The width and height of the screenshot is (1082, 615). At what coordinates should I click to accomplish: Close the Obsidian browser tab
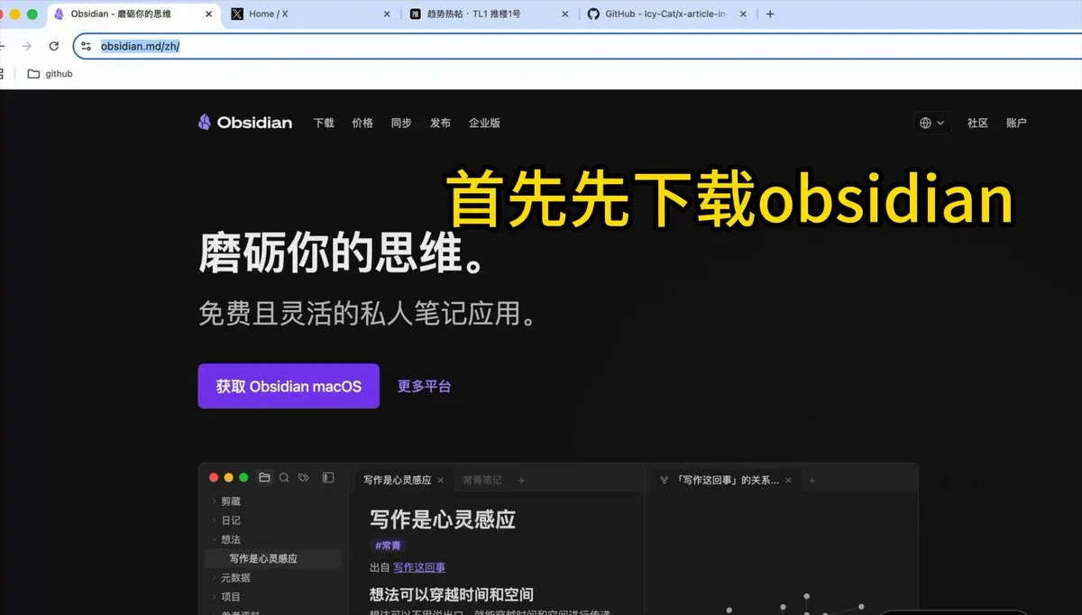[x=208, y=14]
